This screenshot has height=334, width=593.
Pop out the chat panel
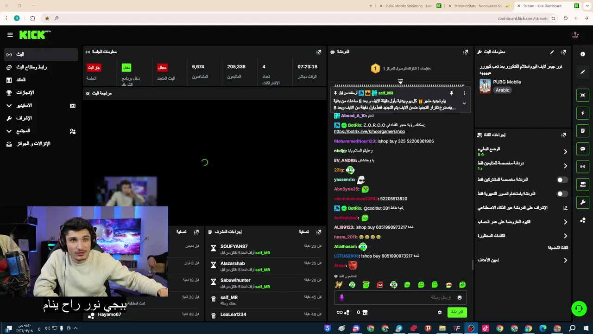point(466,52)
